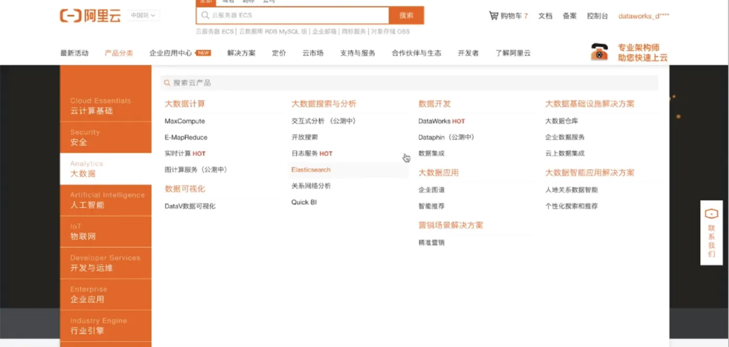
Task: Select the Enterprise 企业应用 category
Action: [x=106, y=295]
